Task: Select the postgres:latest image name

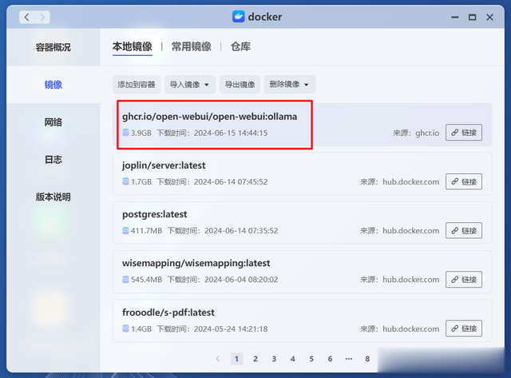Action: tap(154, 214)
